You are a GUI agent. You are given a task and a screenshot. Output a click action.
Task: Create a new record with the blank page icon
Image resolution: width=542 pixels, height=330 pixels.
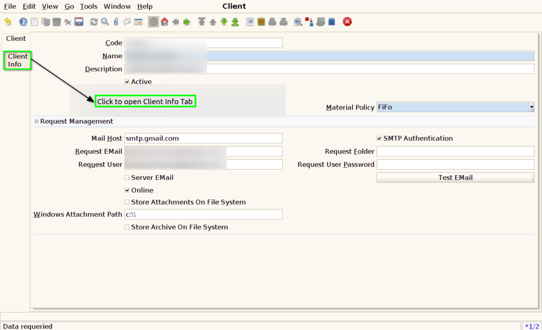pyautogui.click(x=34, y=22)
